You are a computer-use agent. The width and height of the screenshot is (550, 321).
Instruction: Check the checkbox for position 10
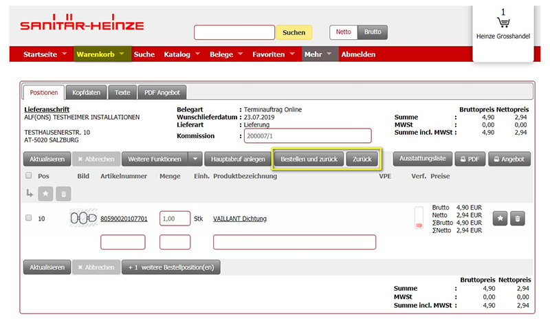(28, 219)
